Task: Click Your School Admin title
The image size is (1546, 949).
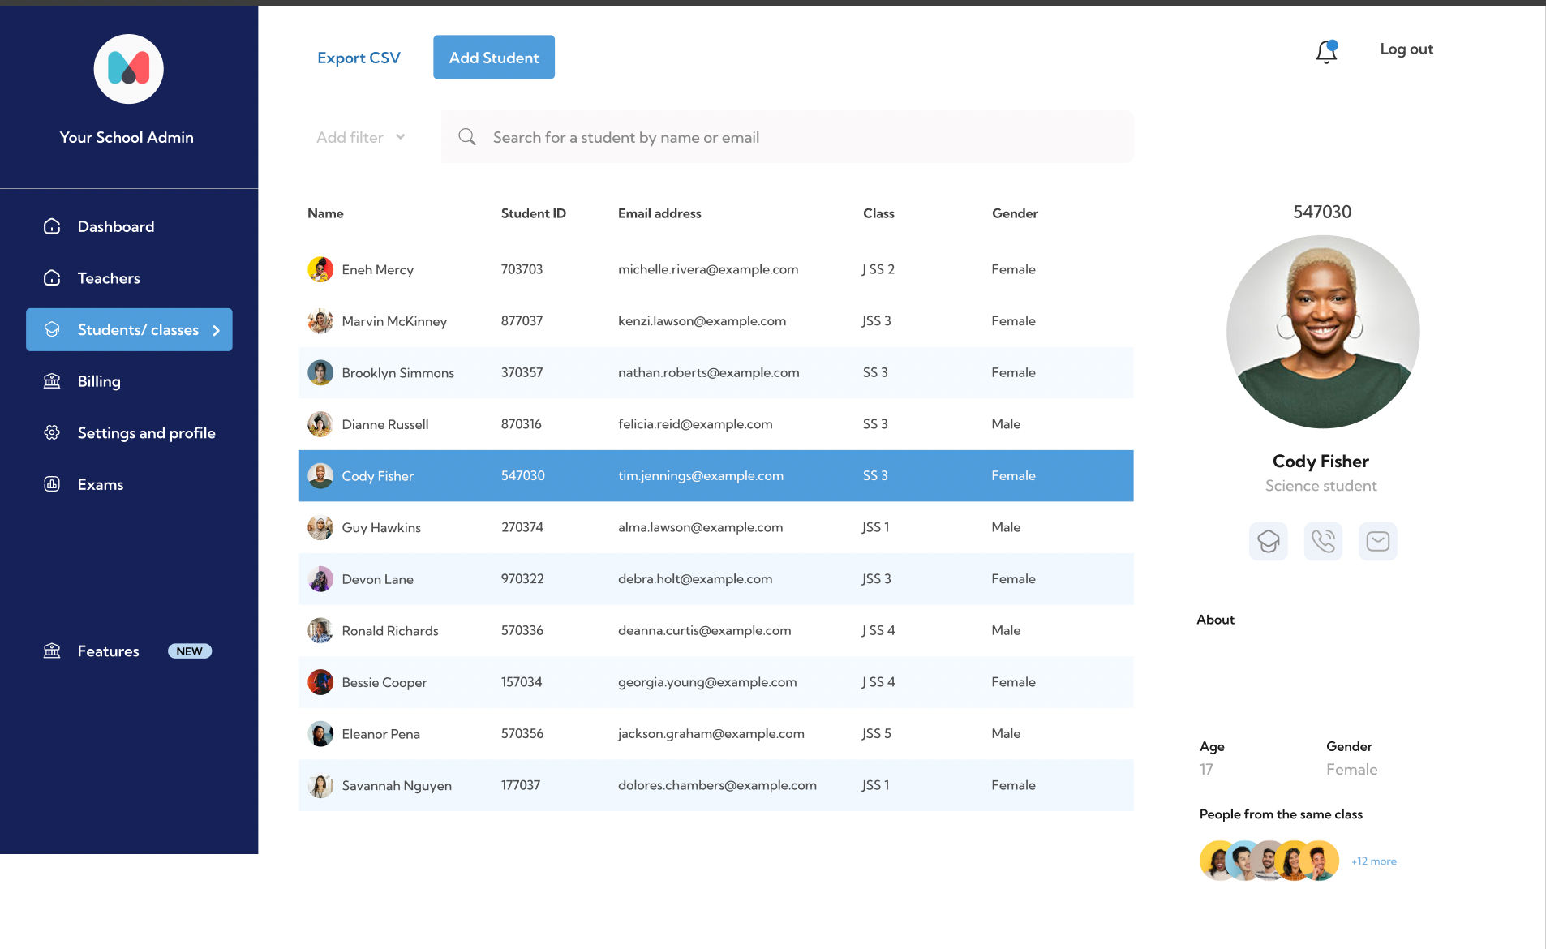Action: tap(127, 137)
